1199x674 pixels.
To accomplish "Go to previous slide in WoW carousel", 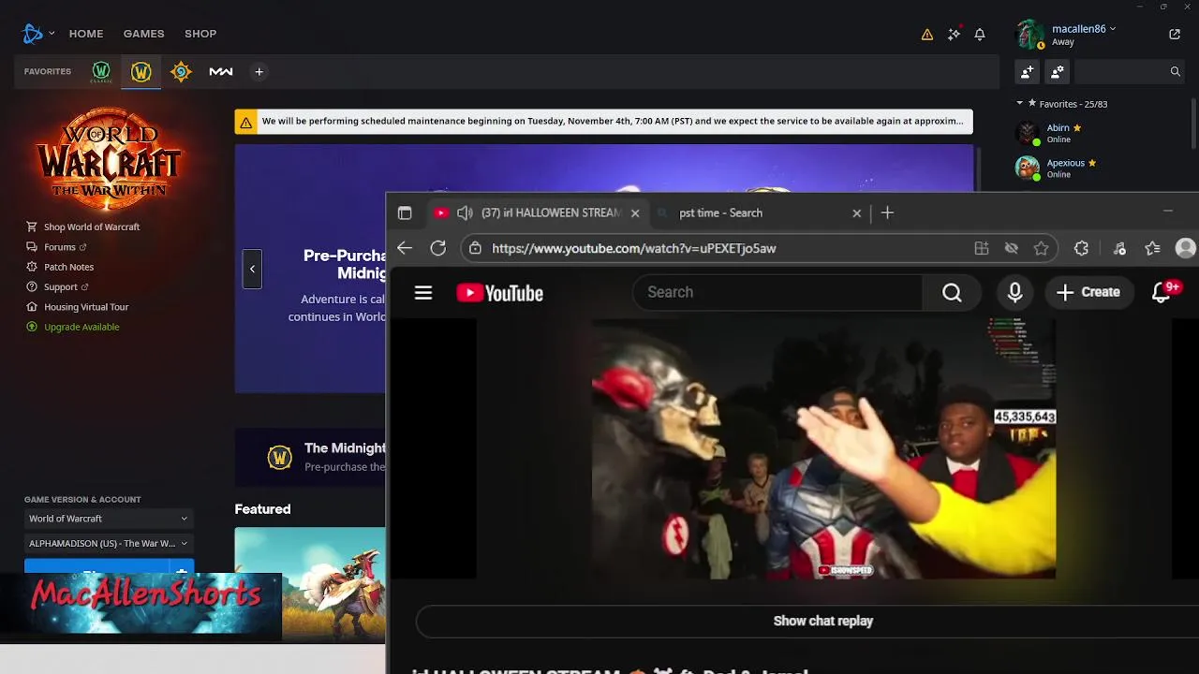I will point(252,270).
